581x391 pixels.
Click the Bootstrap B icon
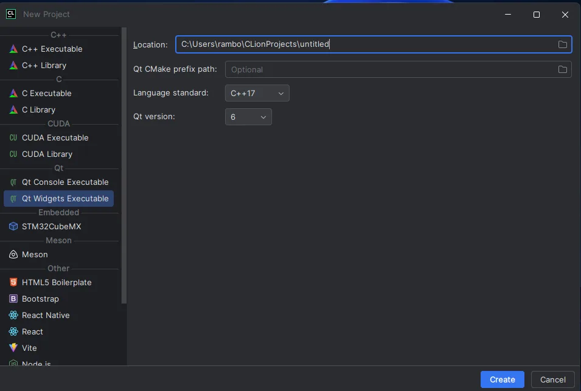point(13,299)
